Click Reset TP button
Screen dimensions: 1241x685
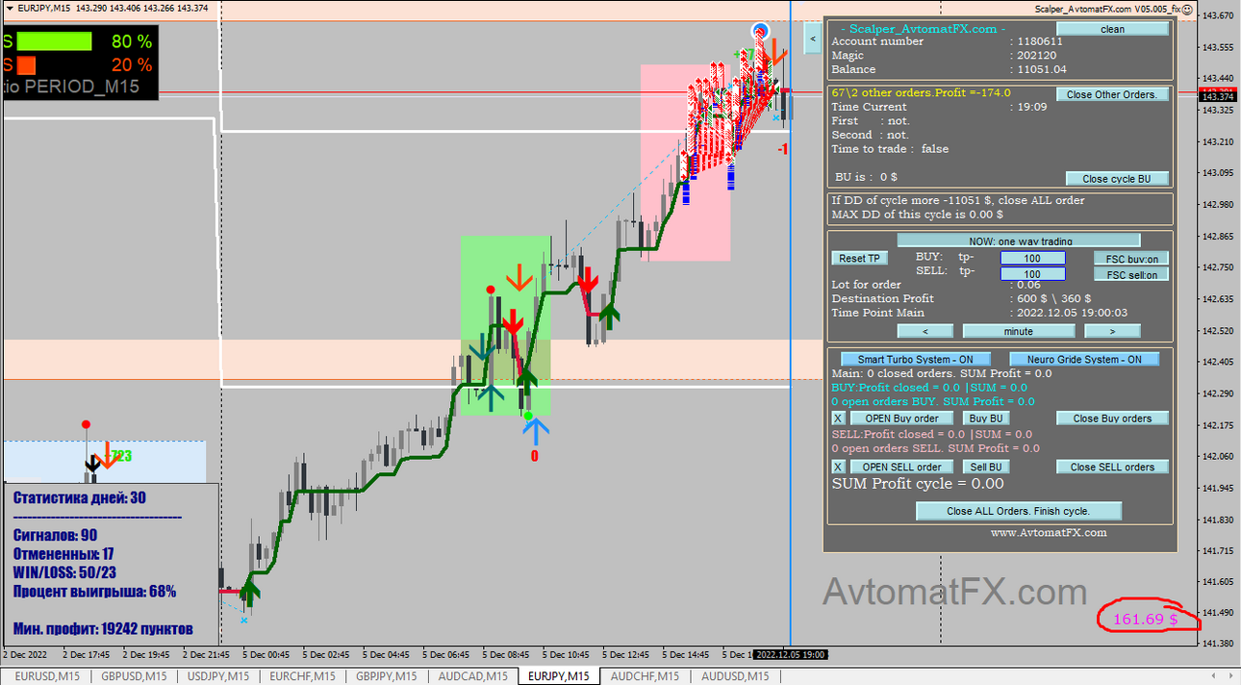pyautogui.click(x=859, y=258)
